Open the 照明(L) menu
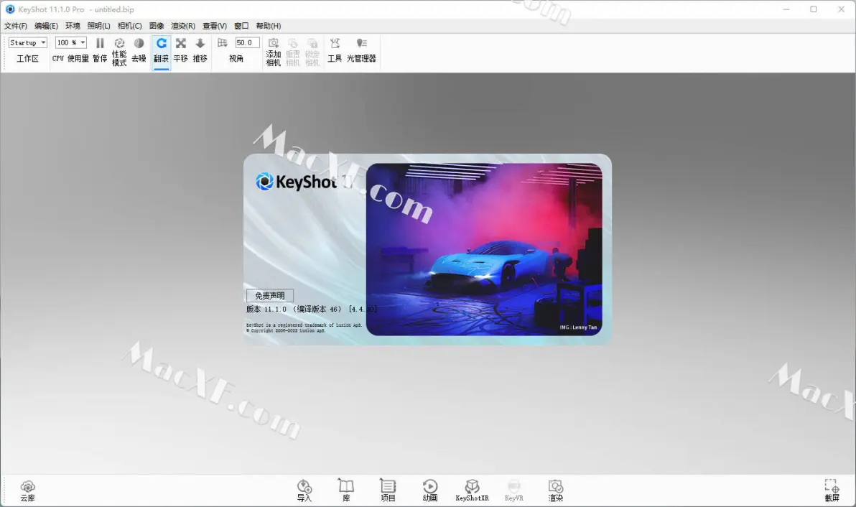Screen dimensions: 856x507 tap(99, 26)
